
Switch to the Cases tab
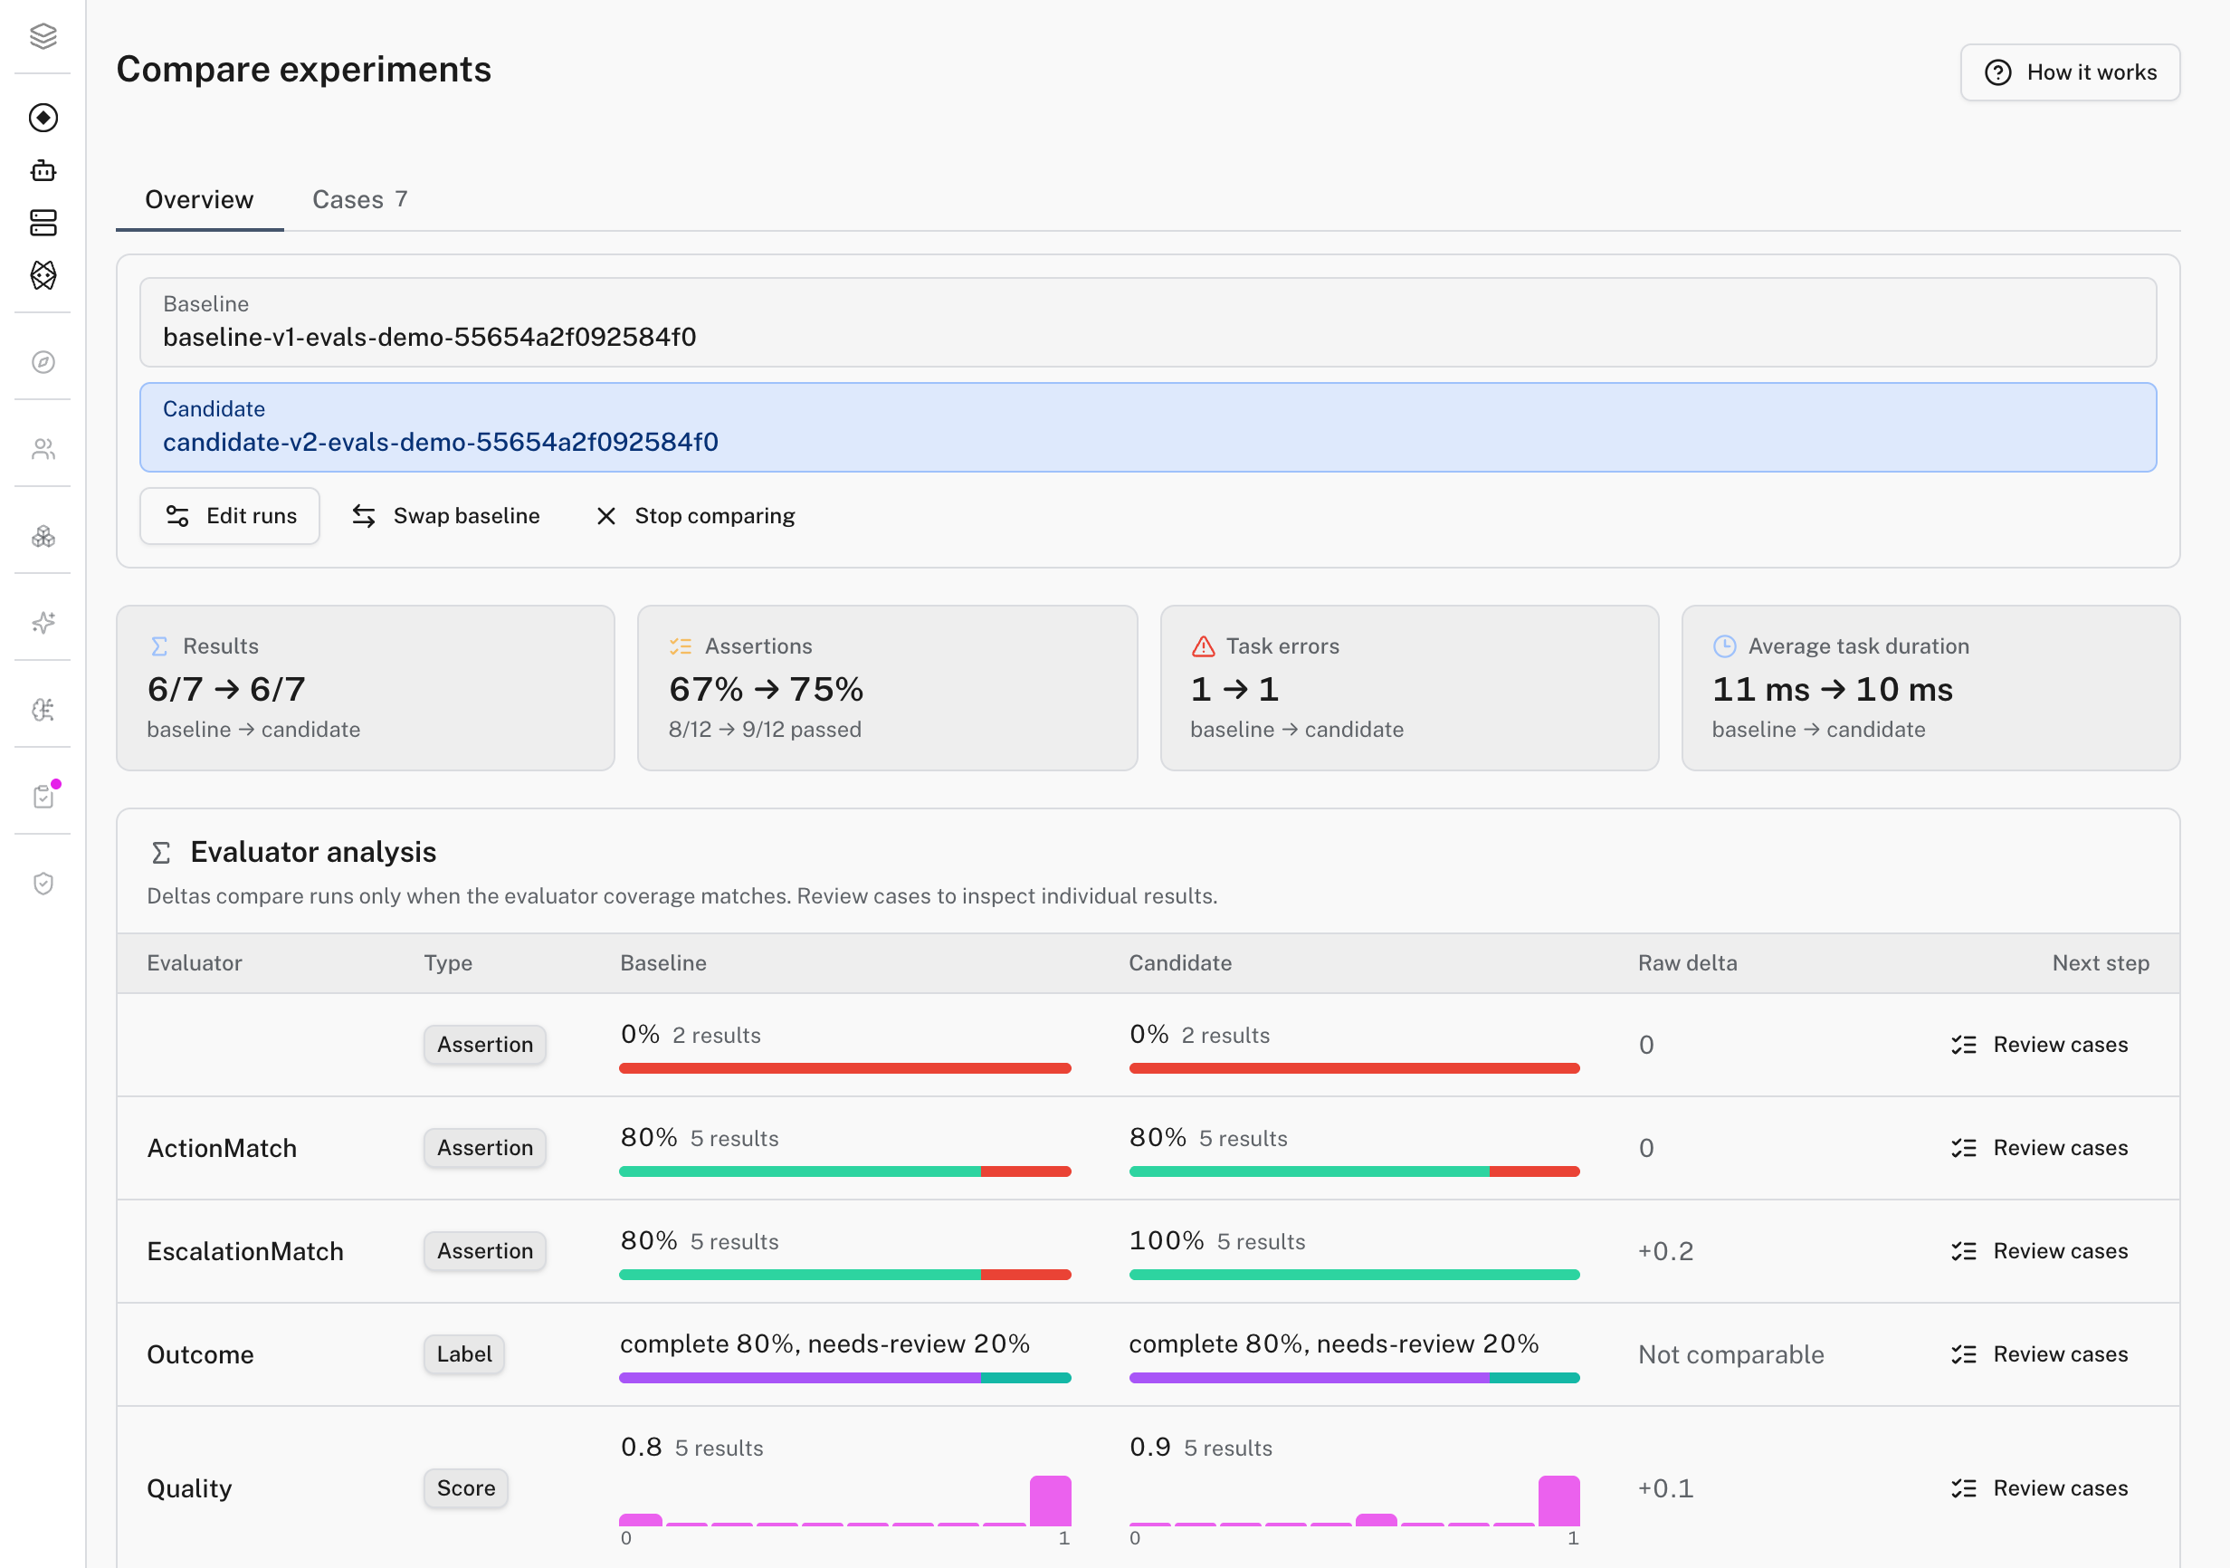click(x=359, y=199)
